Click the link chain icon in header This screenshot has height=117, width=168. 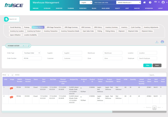pos(155,2)
